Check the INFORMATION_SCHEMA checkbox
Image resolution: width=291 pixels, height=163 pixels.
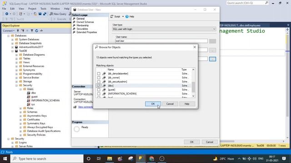(x=99, y=94)
